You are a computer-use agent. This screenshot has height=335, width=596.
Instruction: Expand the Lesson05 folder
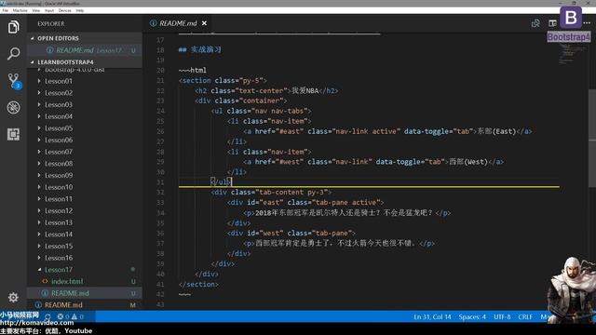(39, 128)
